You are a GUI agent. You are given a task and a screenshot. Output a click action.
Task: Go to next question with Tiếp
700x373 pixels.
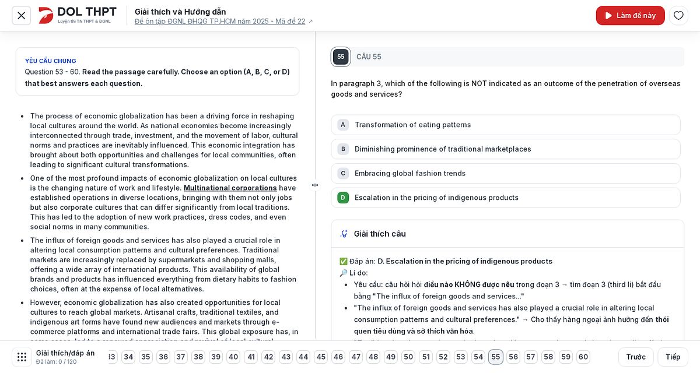(673, 357)
